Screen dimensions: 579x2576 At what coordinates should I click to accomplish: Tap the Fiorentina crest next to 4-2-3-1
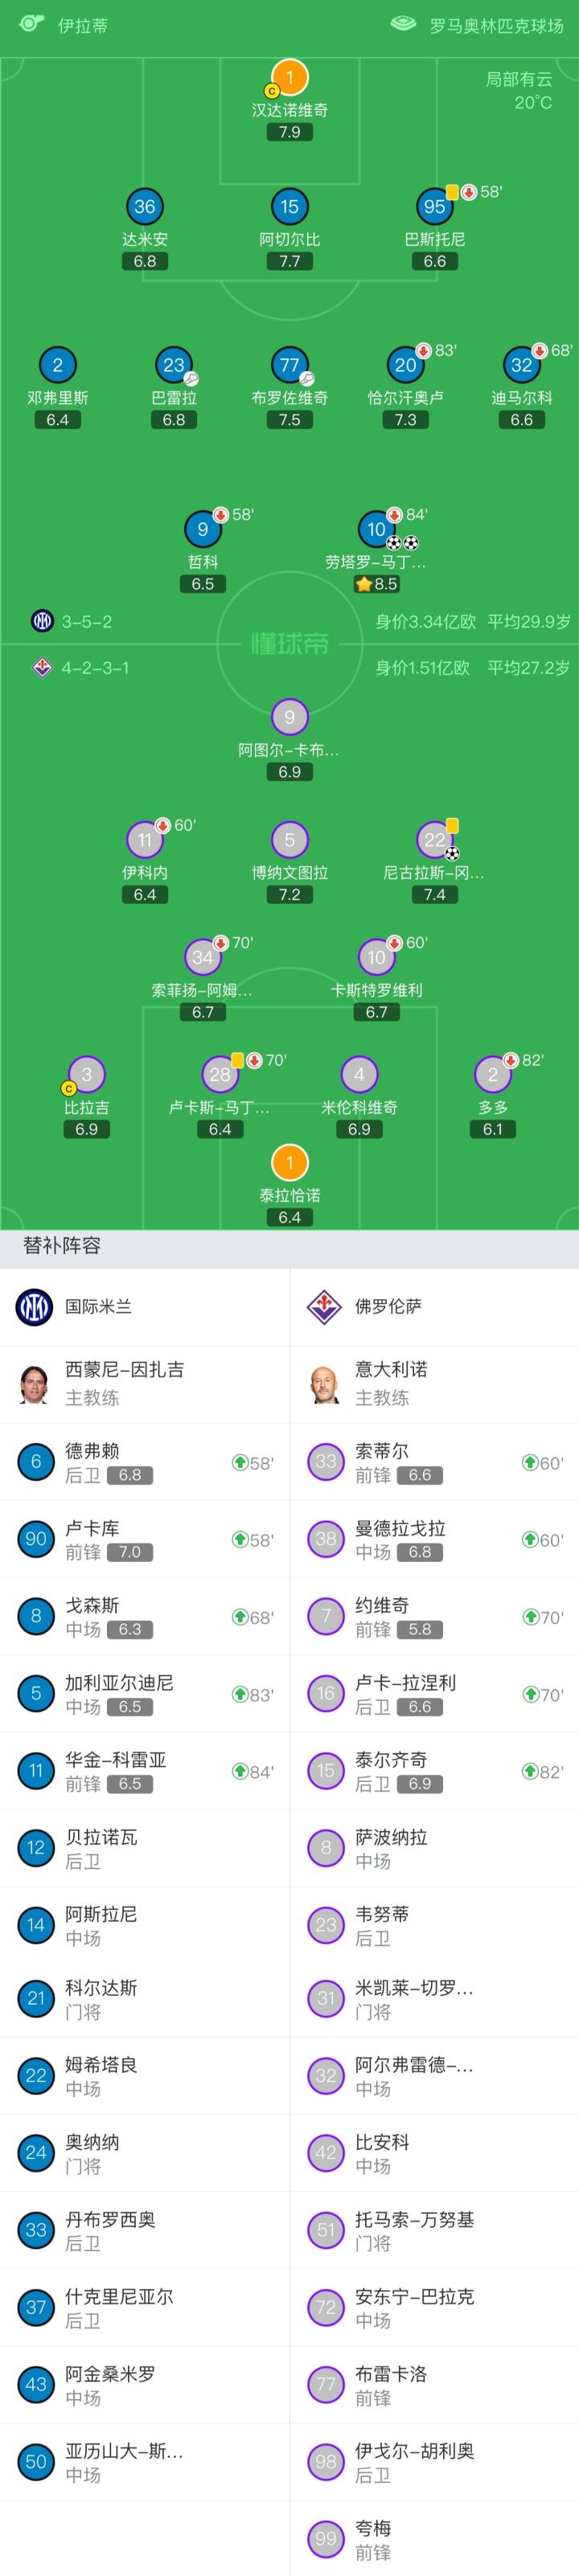[x=42, y=667]
